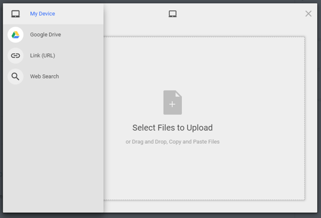The height and width of the screenshot is (218, 321).
Task: Click the Drag and Drop hint text
Action: tap(173, 142)
